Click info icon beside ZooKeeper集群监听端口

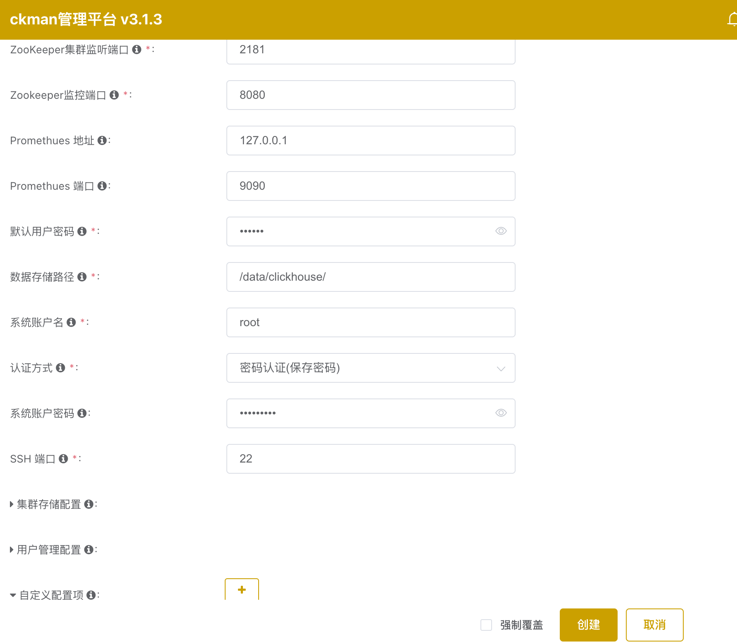coord(137,50)
